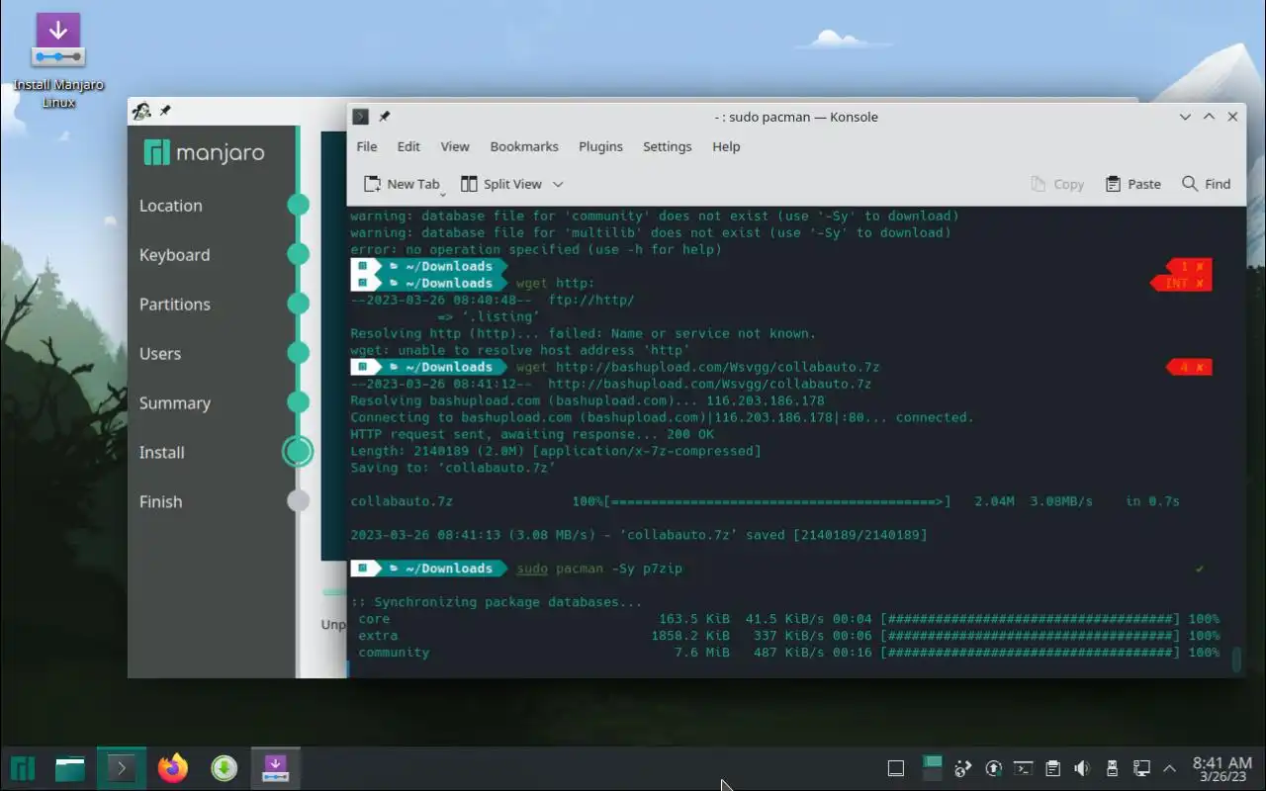Open the Bookmarks menu in Konsole
Image resolution: width=1266 pixels, height=791 pixels.
click(x=524, y=146)
